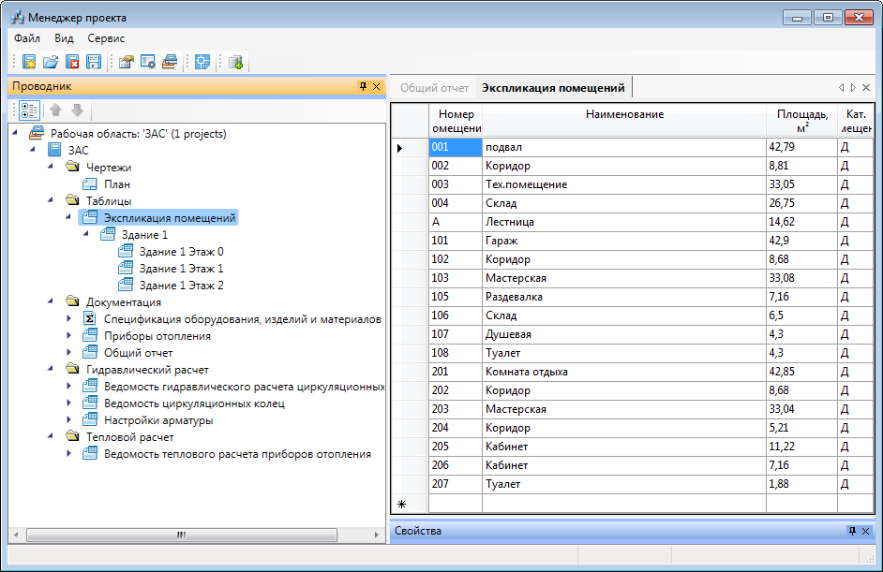This screenshot has width=883, height=572.
Task: Click the tab scroll left arrow
Action: [x=842, y=88]
